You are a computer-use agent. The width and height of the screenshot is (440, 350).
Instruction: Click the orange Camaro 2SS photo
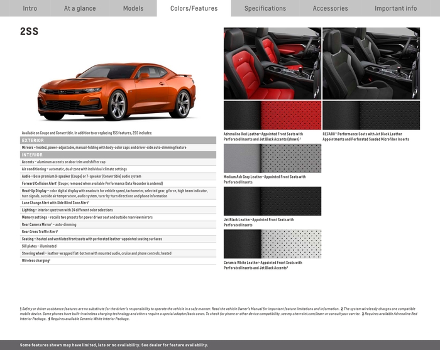pos(117,92)
